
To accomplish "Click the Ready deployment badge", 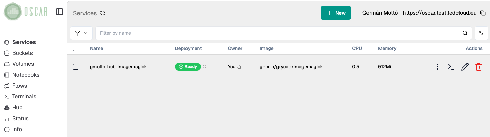I will [x=188, y=67].
